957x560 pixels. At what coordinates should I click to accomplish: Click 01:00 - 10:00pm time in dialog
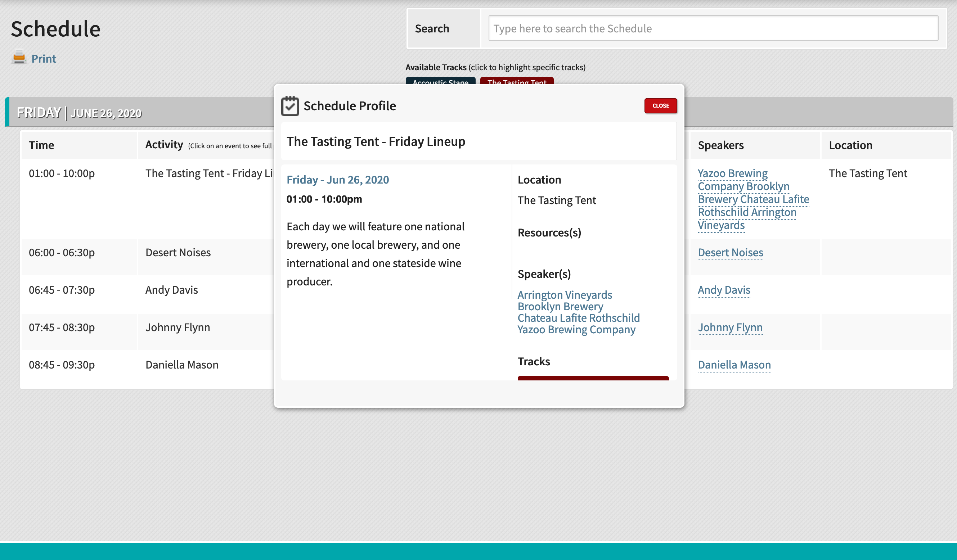point(324,199)
